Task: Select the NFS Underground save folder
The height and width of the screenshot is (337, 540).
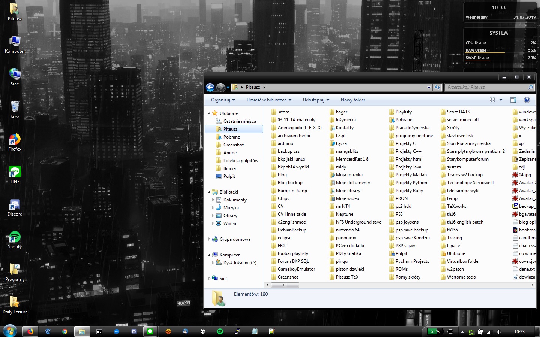Action: (x=355, y=222)
